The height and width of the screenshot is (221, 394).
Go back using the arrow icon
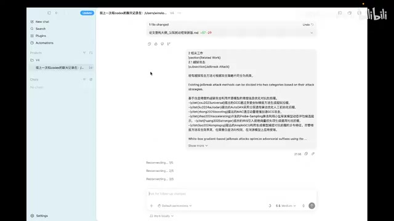57,13
